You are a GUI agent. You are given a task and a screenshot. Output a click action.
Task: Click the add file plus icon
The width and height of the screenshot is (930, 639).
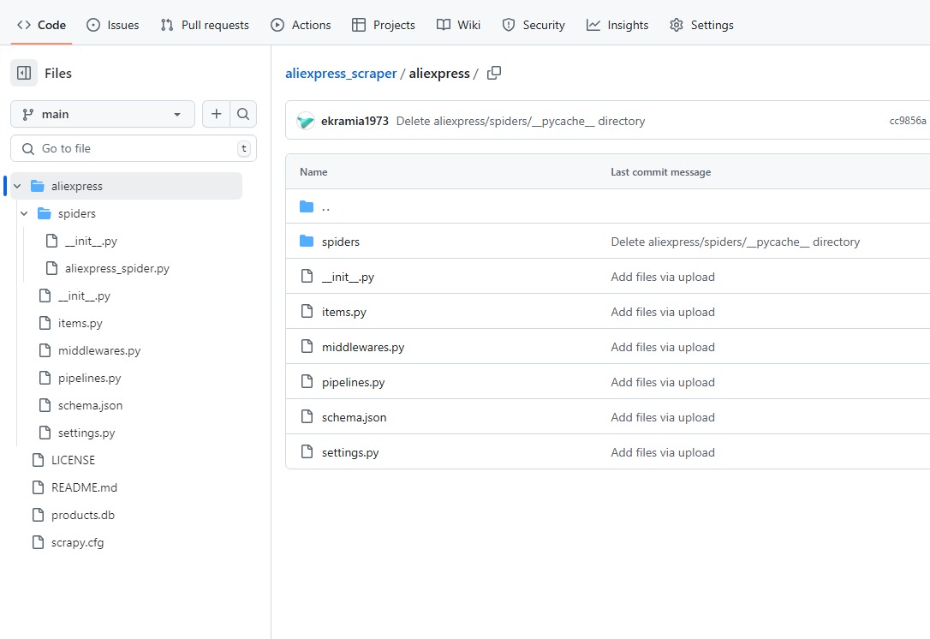[216, 114]
